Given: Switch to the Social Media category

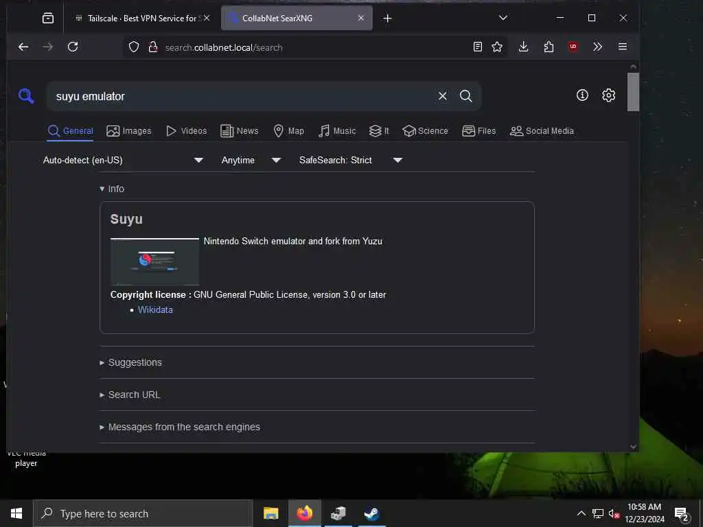Looking at the screenshot, I should point(542,131).
